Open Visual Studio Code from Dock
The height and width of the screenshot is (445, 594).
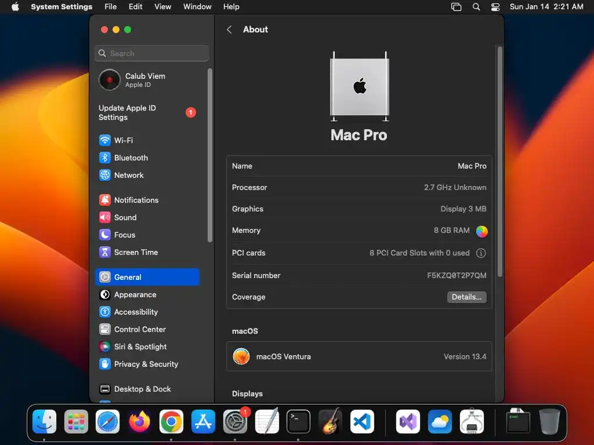pos(362,421)
